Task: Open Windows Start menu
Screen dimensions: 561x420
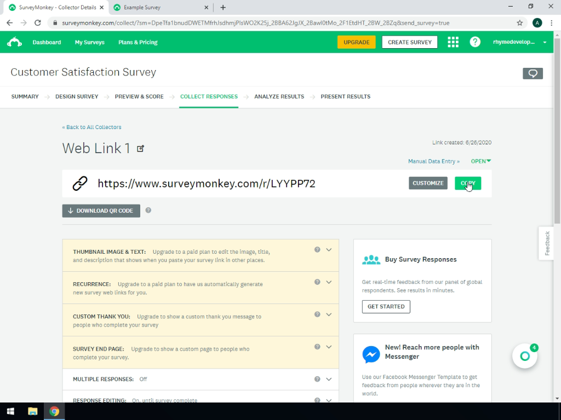Action: [10, 411]
